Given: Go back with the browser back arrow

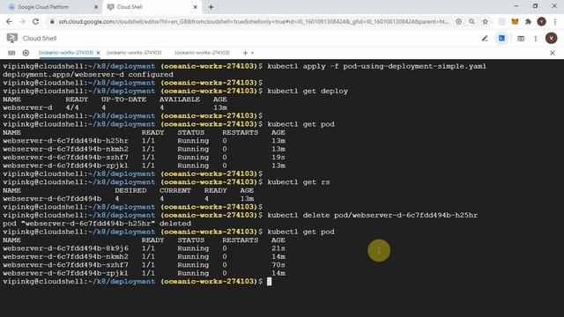Looking at the screenshot, I should pos(9,21).
